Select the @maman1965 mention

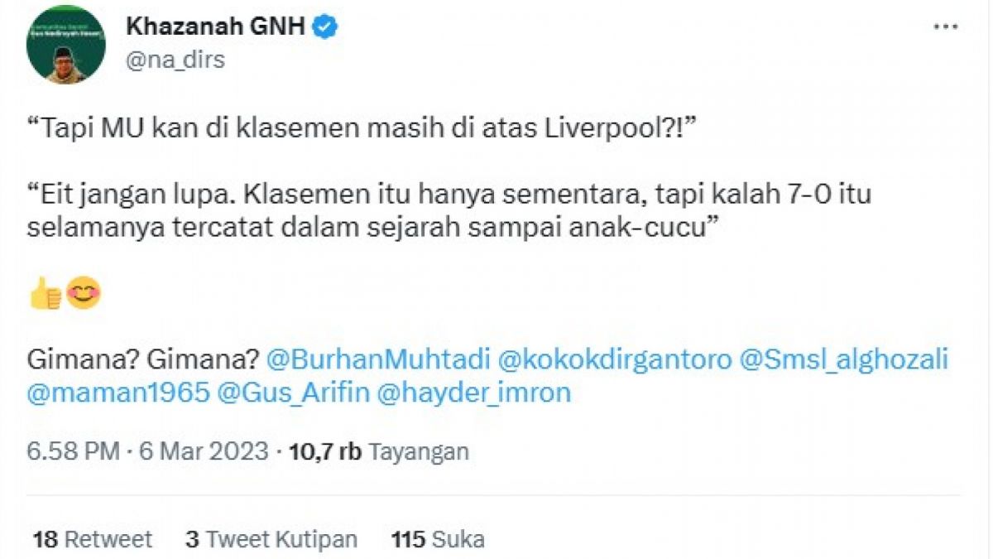point(118,393)
